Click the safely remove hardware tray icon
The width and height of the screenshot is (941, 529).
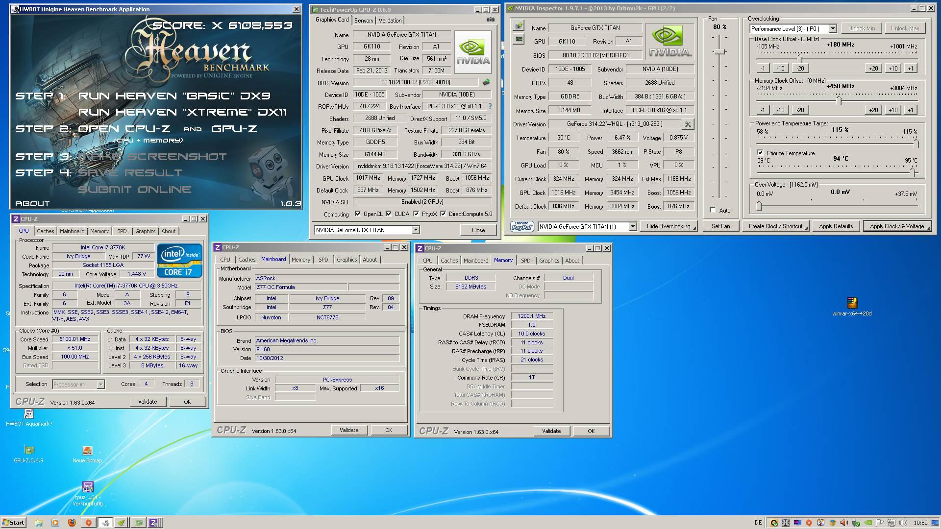tap(856, 523)
